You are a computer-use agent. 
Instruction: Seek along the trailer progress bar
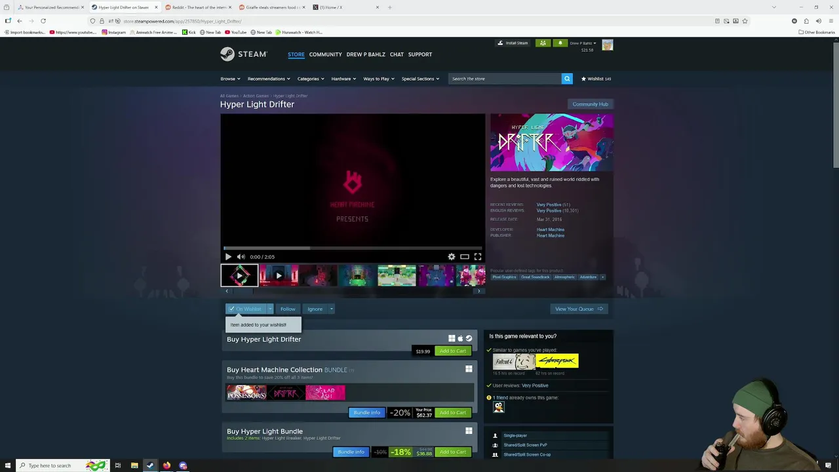tap(353, 248)
